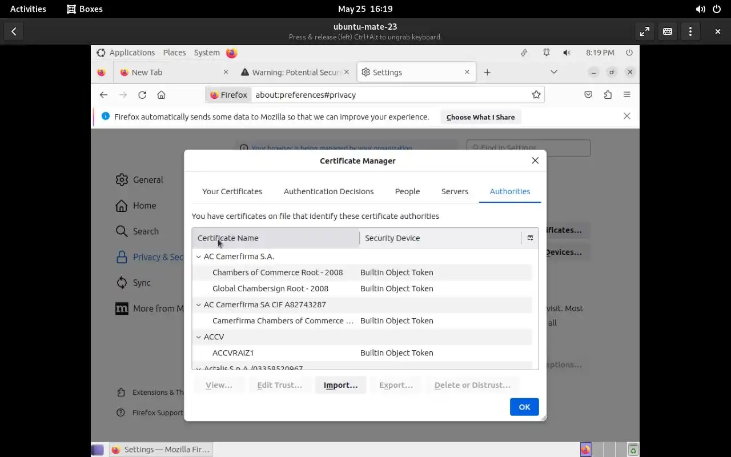731x457 pixels.
Task: Open the Pocket save icon in toolbar
Action: click(x=588, y=95)
